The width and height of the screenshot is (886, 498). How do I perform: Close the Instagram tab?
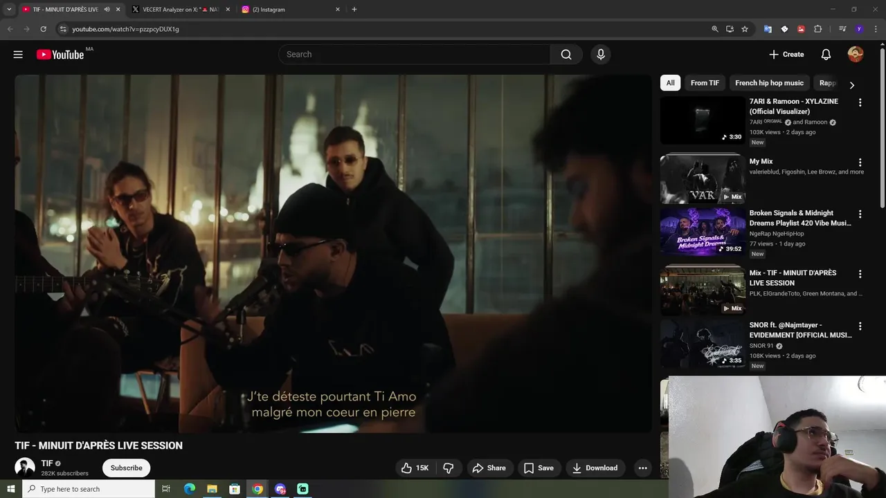338,10
